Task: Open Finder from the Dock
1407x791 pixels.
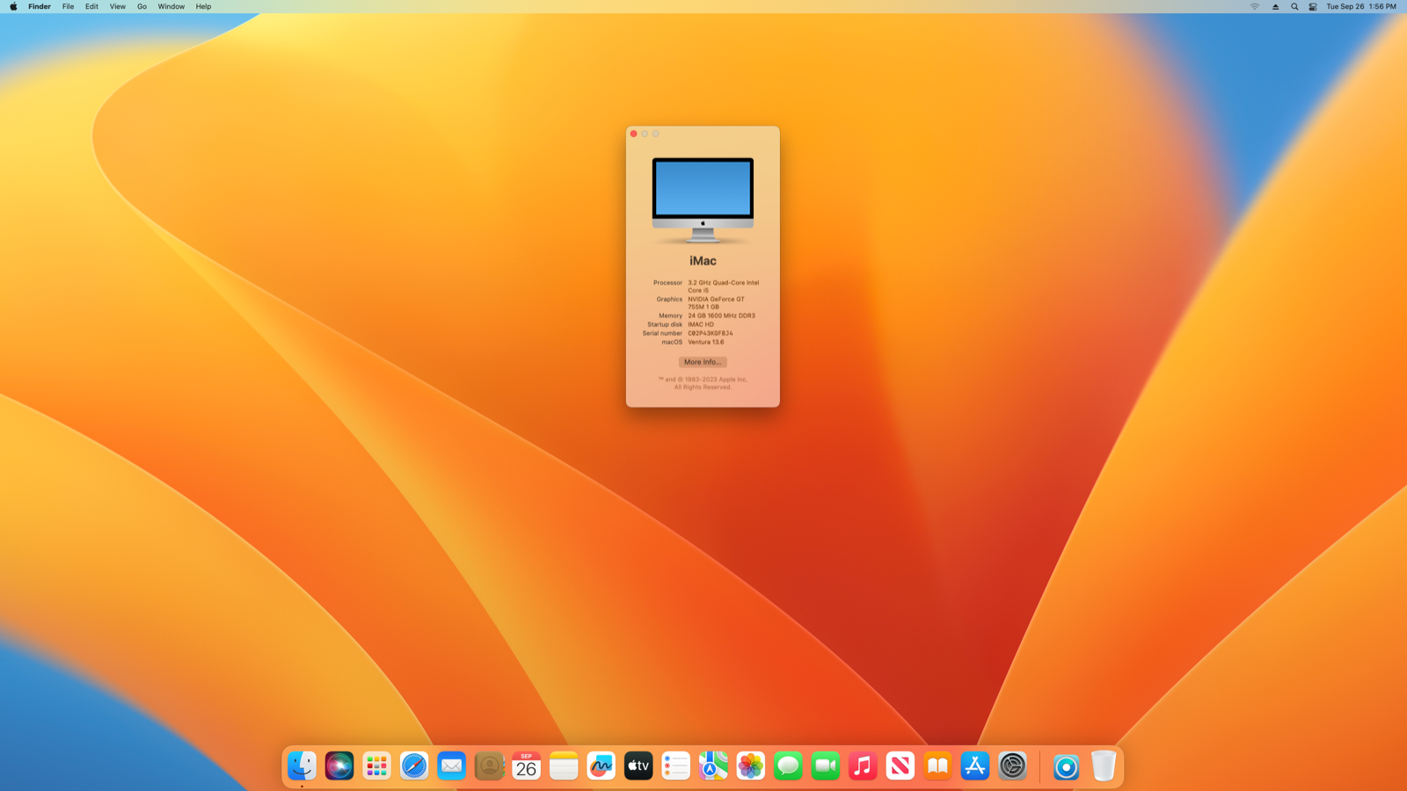Action: 302,766
